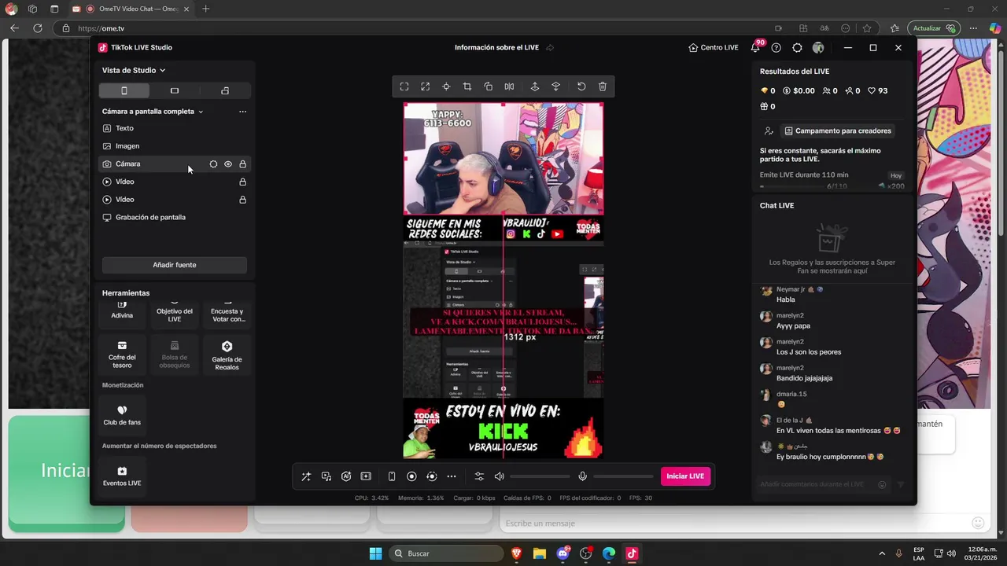Click the phone icon in bottom bar
Screen dimensions: 1007x566
point(392,476)
